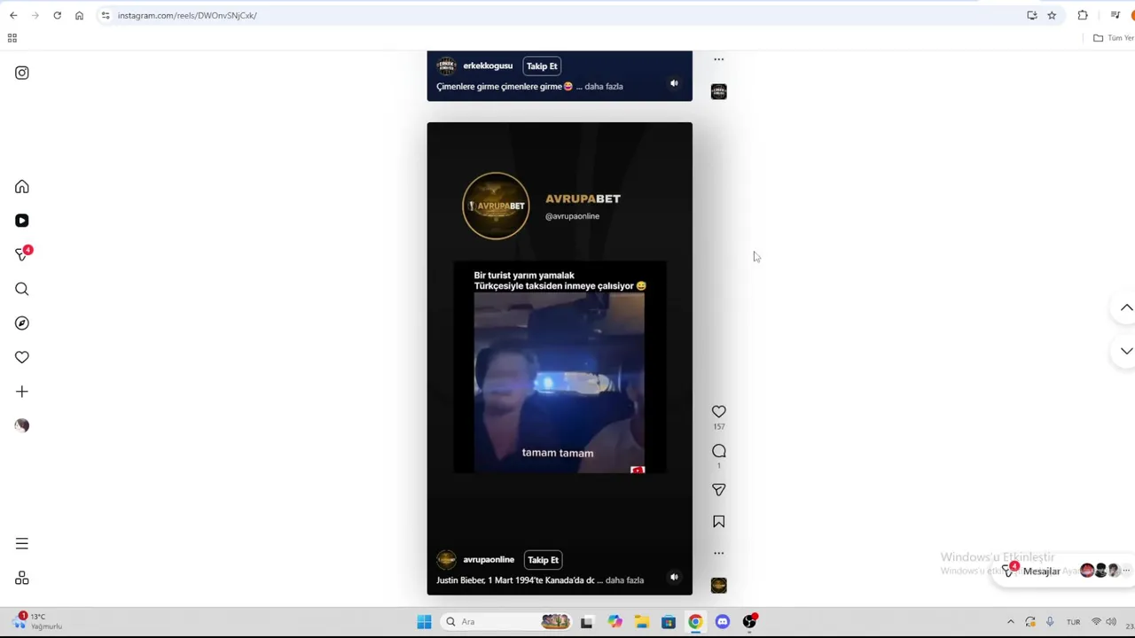
Task: Follow erkekkogusu with Takip Et
Action: point(542,66)
